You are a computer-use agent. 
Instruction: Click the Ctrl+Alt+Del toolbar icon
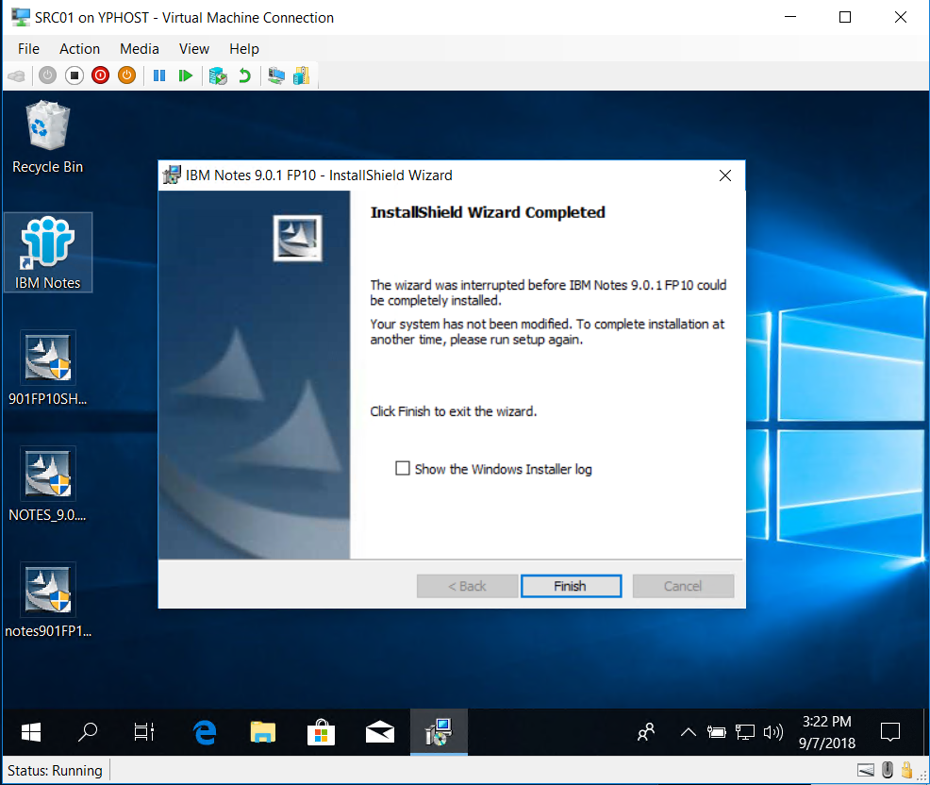pos(17,75)
